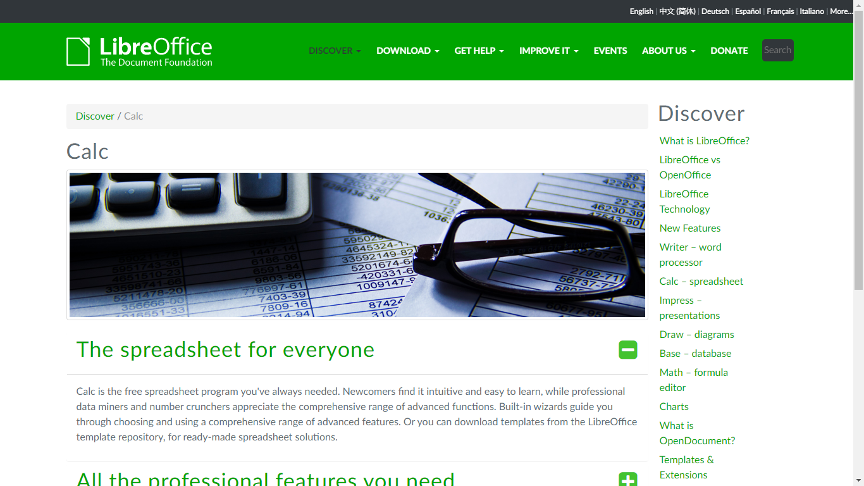The height and width of the screenshot is (486, 864).
Task: Open the DOWNLOAD dropdown menu
Action: tap(408, 51)
